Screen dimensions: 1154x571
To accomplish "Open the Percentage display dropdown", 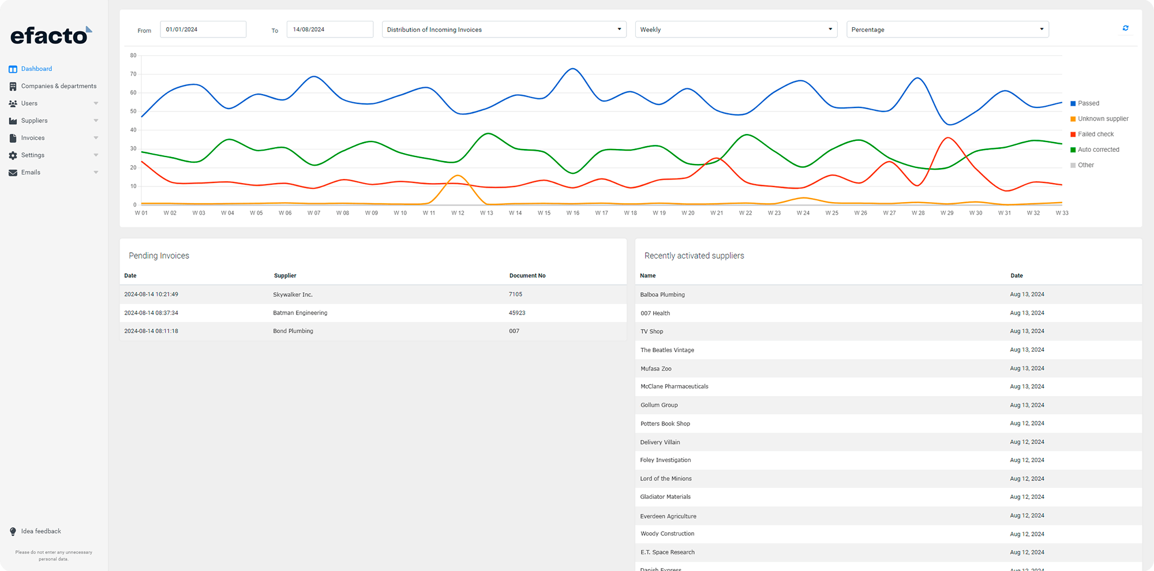I will tap(947, 29).
